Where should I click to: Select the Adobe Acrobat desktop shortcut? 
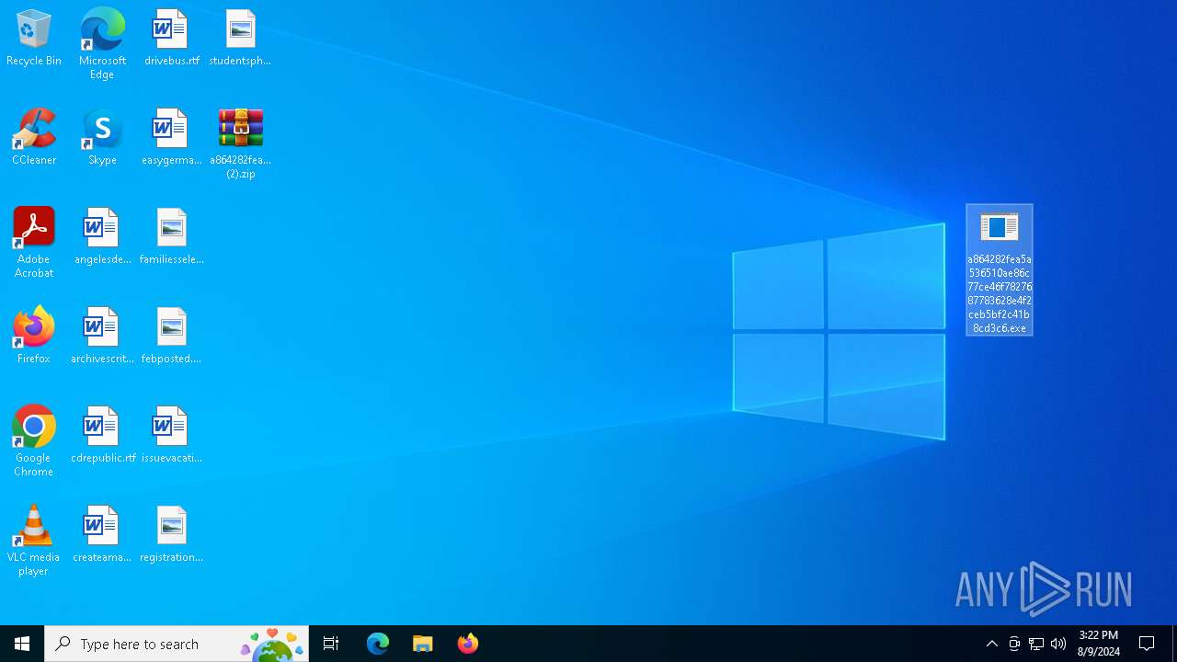tap(34, 243)
